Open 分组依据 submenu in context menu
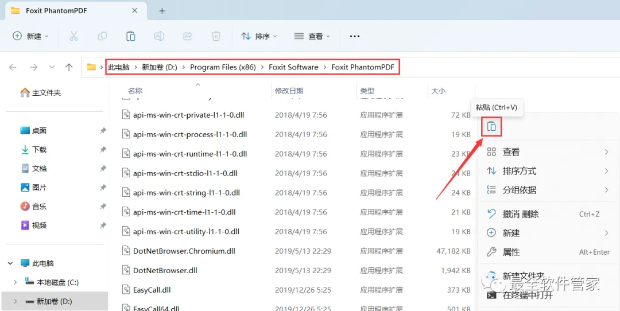 coord(548,190)
